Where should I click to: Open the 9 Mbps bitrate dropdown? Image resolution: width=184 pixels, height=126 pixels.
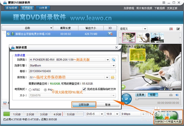[x=132, y=114]
